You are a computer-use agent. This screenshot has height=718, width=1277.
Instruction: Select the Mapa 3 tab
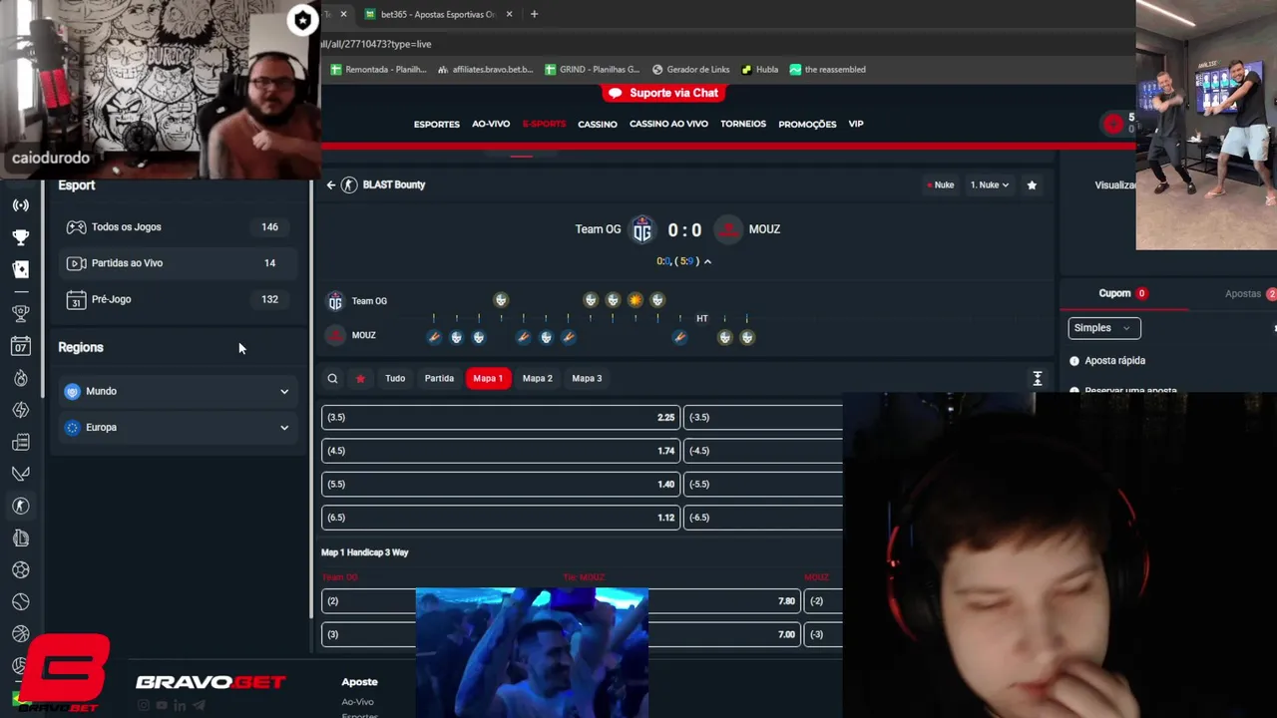click(587, 379)
